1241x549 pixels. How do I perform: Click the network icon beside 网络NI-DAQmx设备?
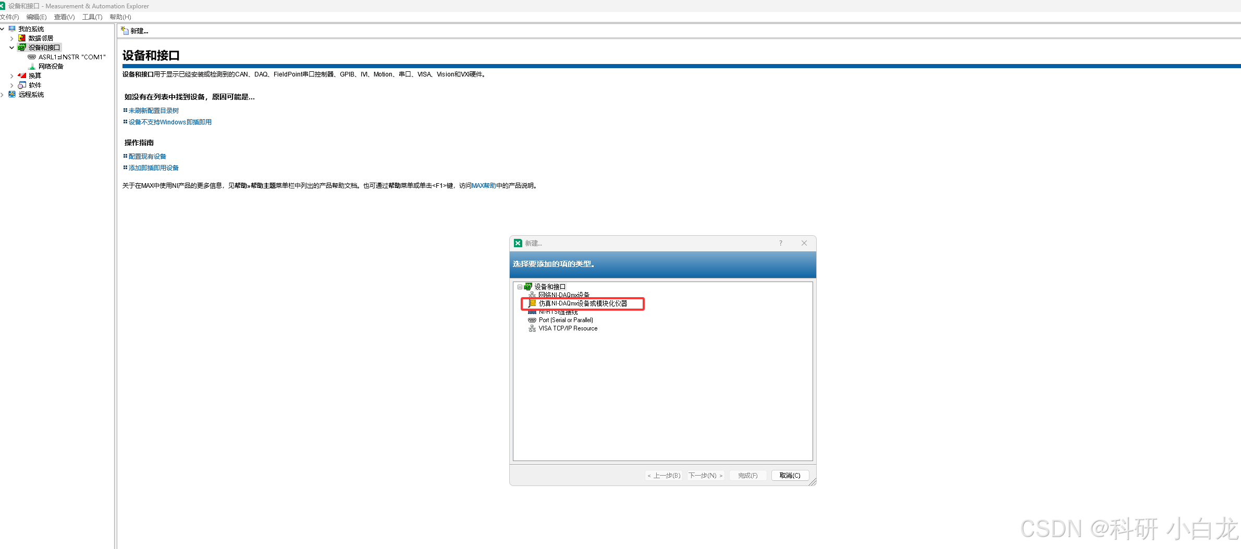[x=532, y=295]
